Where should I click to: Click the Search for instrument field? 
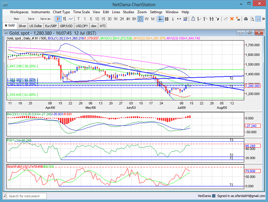24,196
